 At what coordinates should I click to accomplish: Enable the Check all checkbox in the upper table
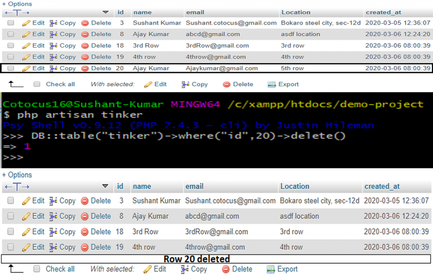(x=37, y=84)
